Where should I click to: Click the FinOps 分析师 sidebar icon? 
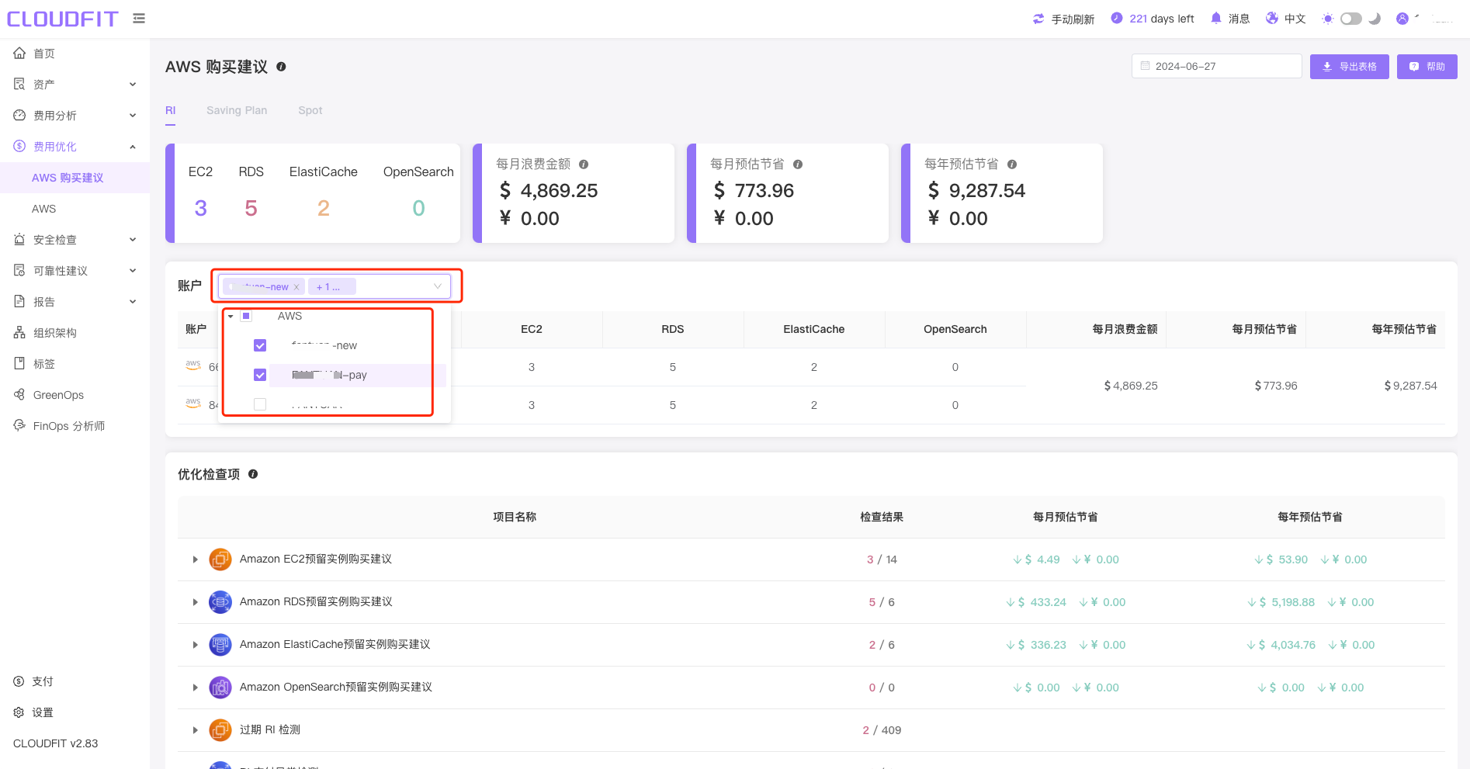click(x=19, y=425)
